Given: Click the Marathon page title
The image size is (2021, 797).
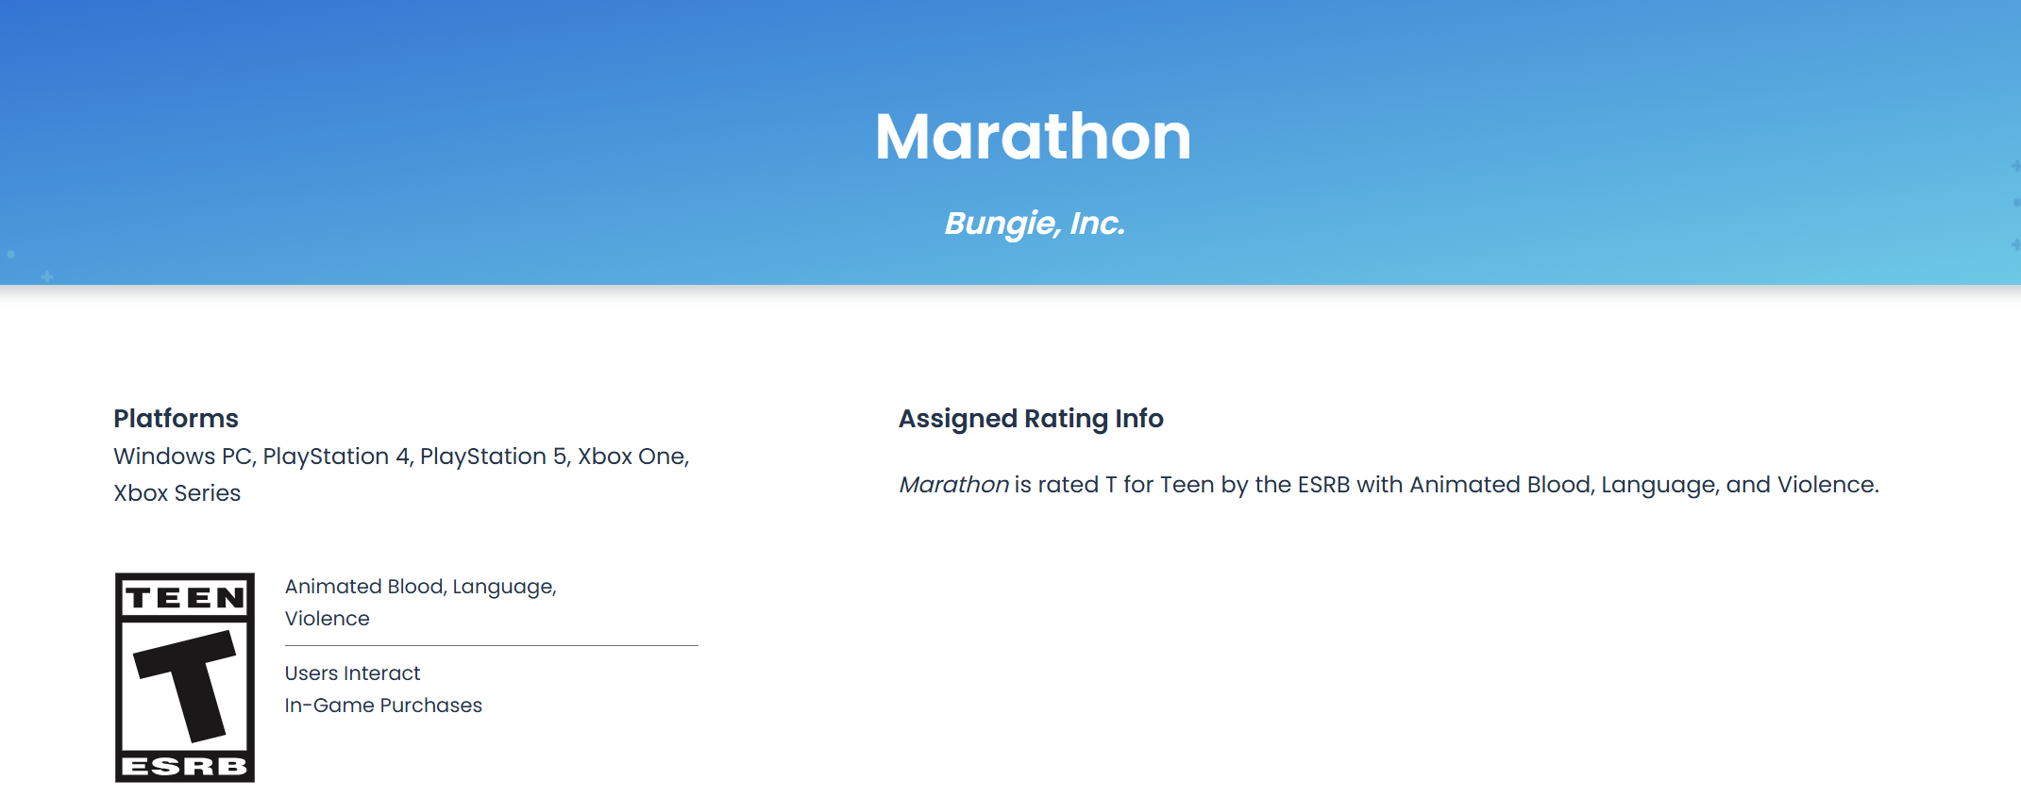Looking at the screenshot, I should [x=1033, y=137].
